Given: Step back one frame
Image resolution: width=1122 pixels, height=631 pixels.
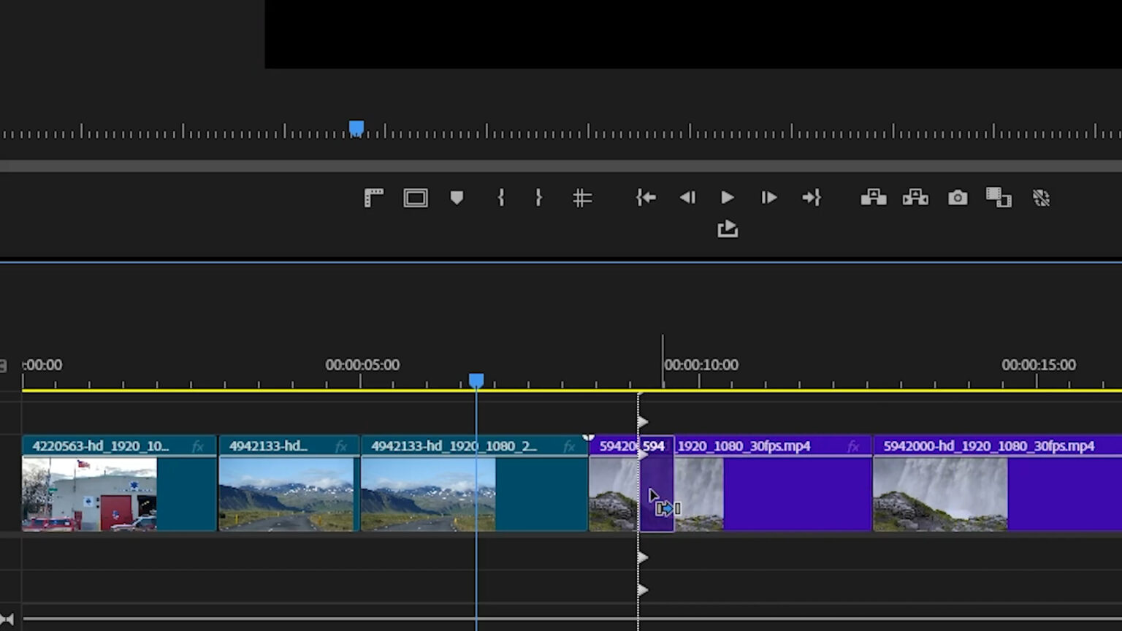Looking at the screenshot, I should tap(687, 197).
